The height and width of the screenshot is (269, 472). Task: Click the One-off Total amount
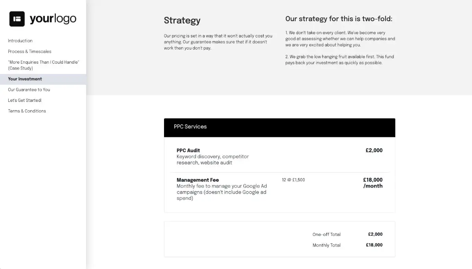[x=376, y=234]
